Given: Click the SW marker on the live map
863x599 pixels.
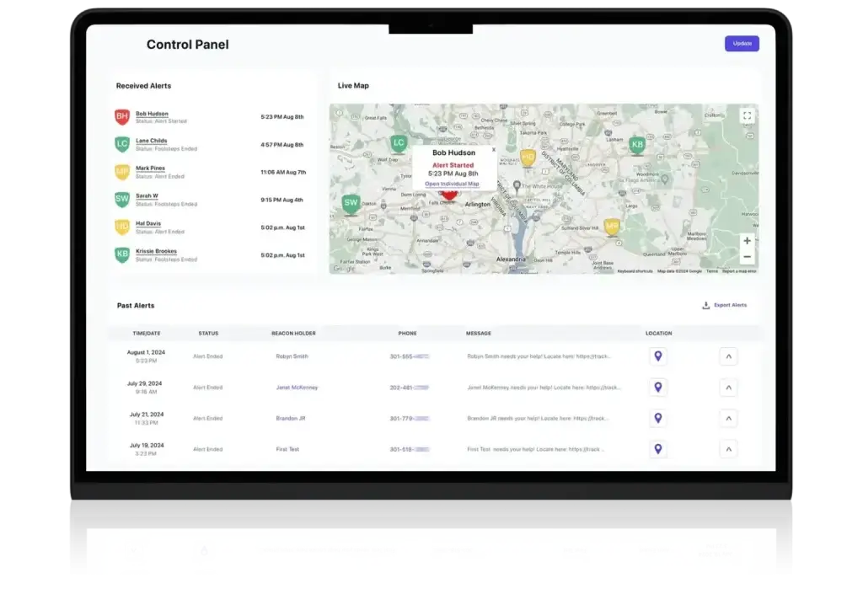Looking at the screenshot, I should (351, 204).
